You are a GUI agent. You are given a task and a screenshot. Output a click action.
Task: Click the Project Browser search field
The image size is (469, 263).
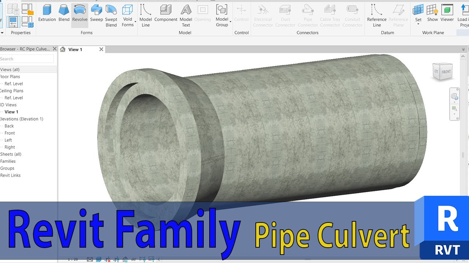27,59
